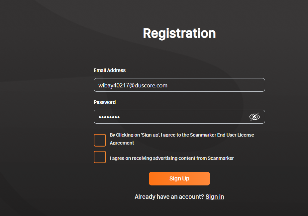The image size is (308, 216).
Task: Show password with the crossed-eye icon
Action: 255,117
